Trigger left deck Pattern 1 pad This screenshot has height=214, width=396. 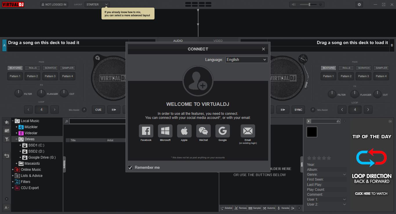point(15,76)
